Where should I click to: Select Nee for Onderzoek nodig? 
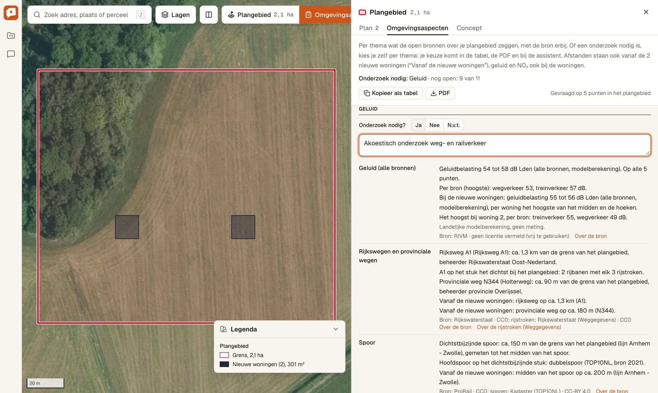point(434,125)
